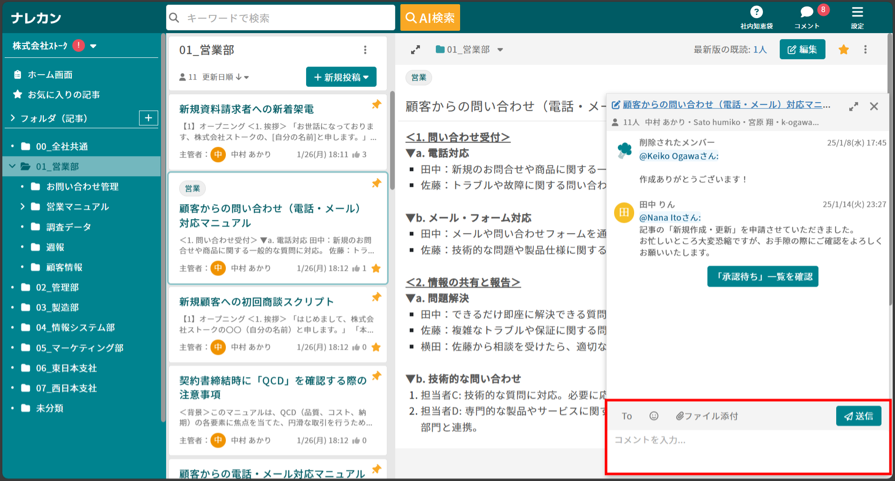The height and width of the screenshot is (481, 895).
Task: Open the 設定 hamburger menu
Action: pyautogui.click(x=857, y=12)
